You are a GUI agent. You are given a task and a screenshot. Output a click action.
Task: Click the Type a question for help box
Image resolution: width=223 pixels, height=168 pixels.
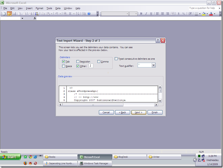pyautogui.click(x=203, y=8)
